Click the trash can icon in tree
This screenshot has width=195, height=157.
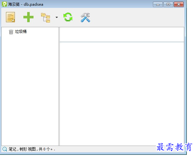11,32
